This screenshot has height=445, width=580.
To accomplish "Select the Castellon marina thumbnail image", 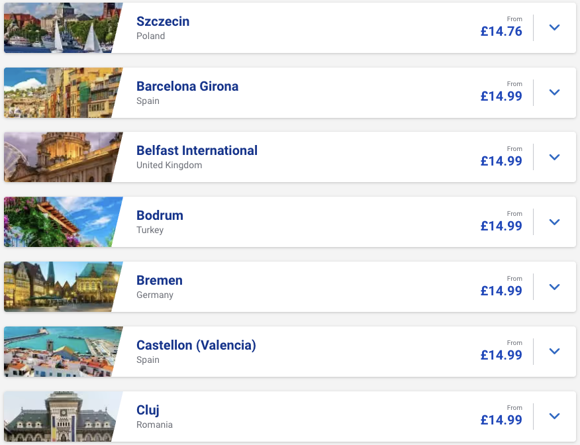I will 61,352.
